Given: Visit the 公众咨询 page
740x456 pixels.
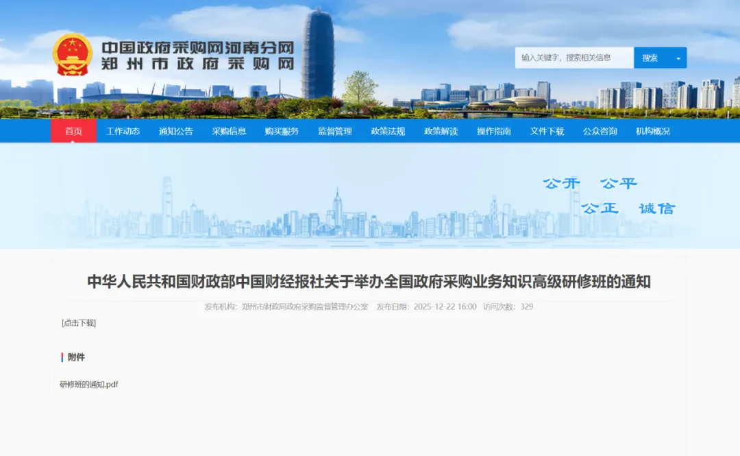Looking at the screenshot, I should tap(597, 132).
